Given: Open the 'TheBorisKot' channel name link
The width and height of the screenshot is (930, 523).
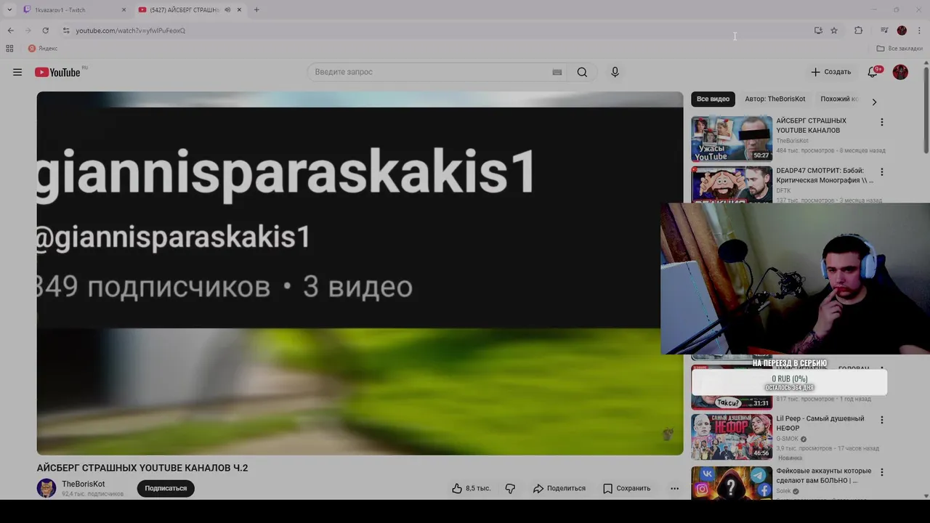Looking at the screenshot, I should tap(83, 484).
